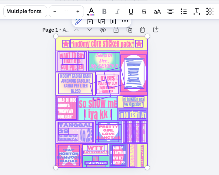Select the left pink star graphic
219x175 pixels.
pos(66,44)
